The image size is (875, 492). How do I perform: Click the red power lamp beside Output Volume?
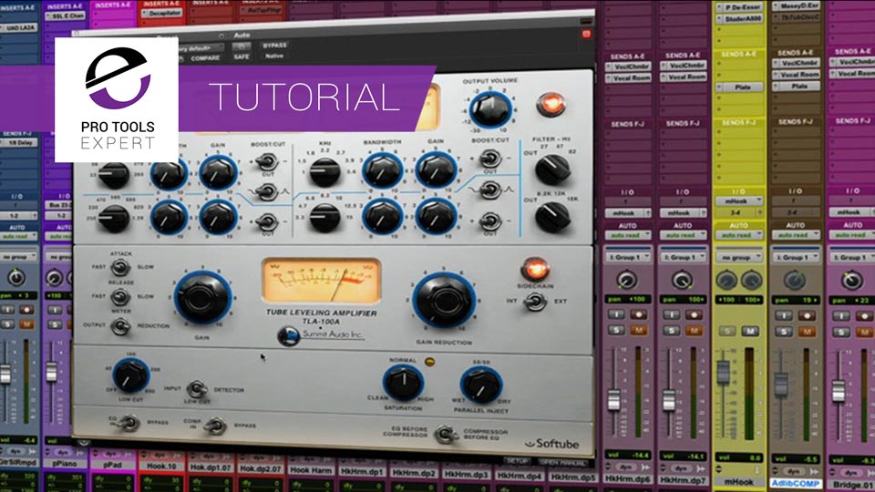[551, 104]
